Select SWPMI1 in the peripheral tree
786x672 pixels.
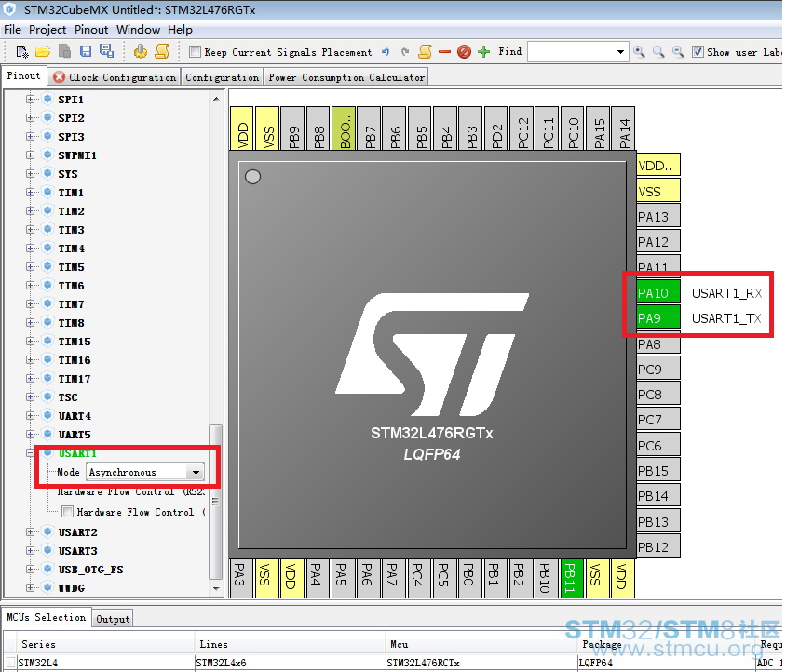tap(77, 155)
